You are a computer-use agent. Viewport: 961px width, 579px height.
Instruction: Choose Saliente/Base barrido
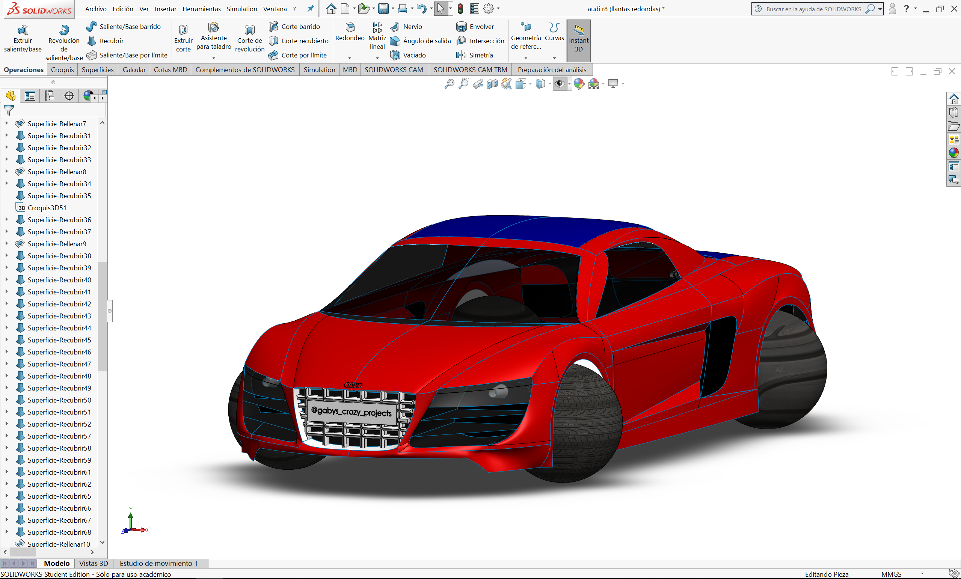[x=124, y=27]
